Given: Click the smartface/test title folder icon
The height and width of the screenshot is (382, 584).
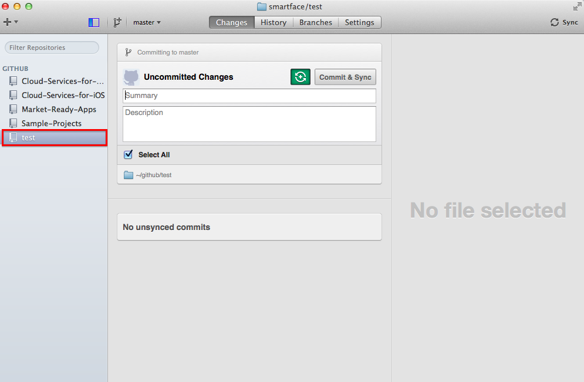Looking at the screenshot, I should [x=262, y=6].
